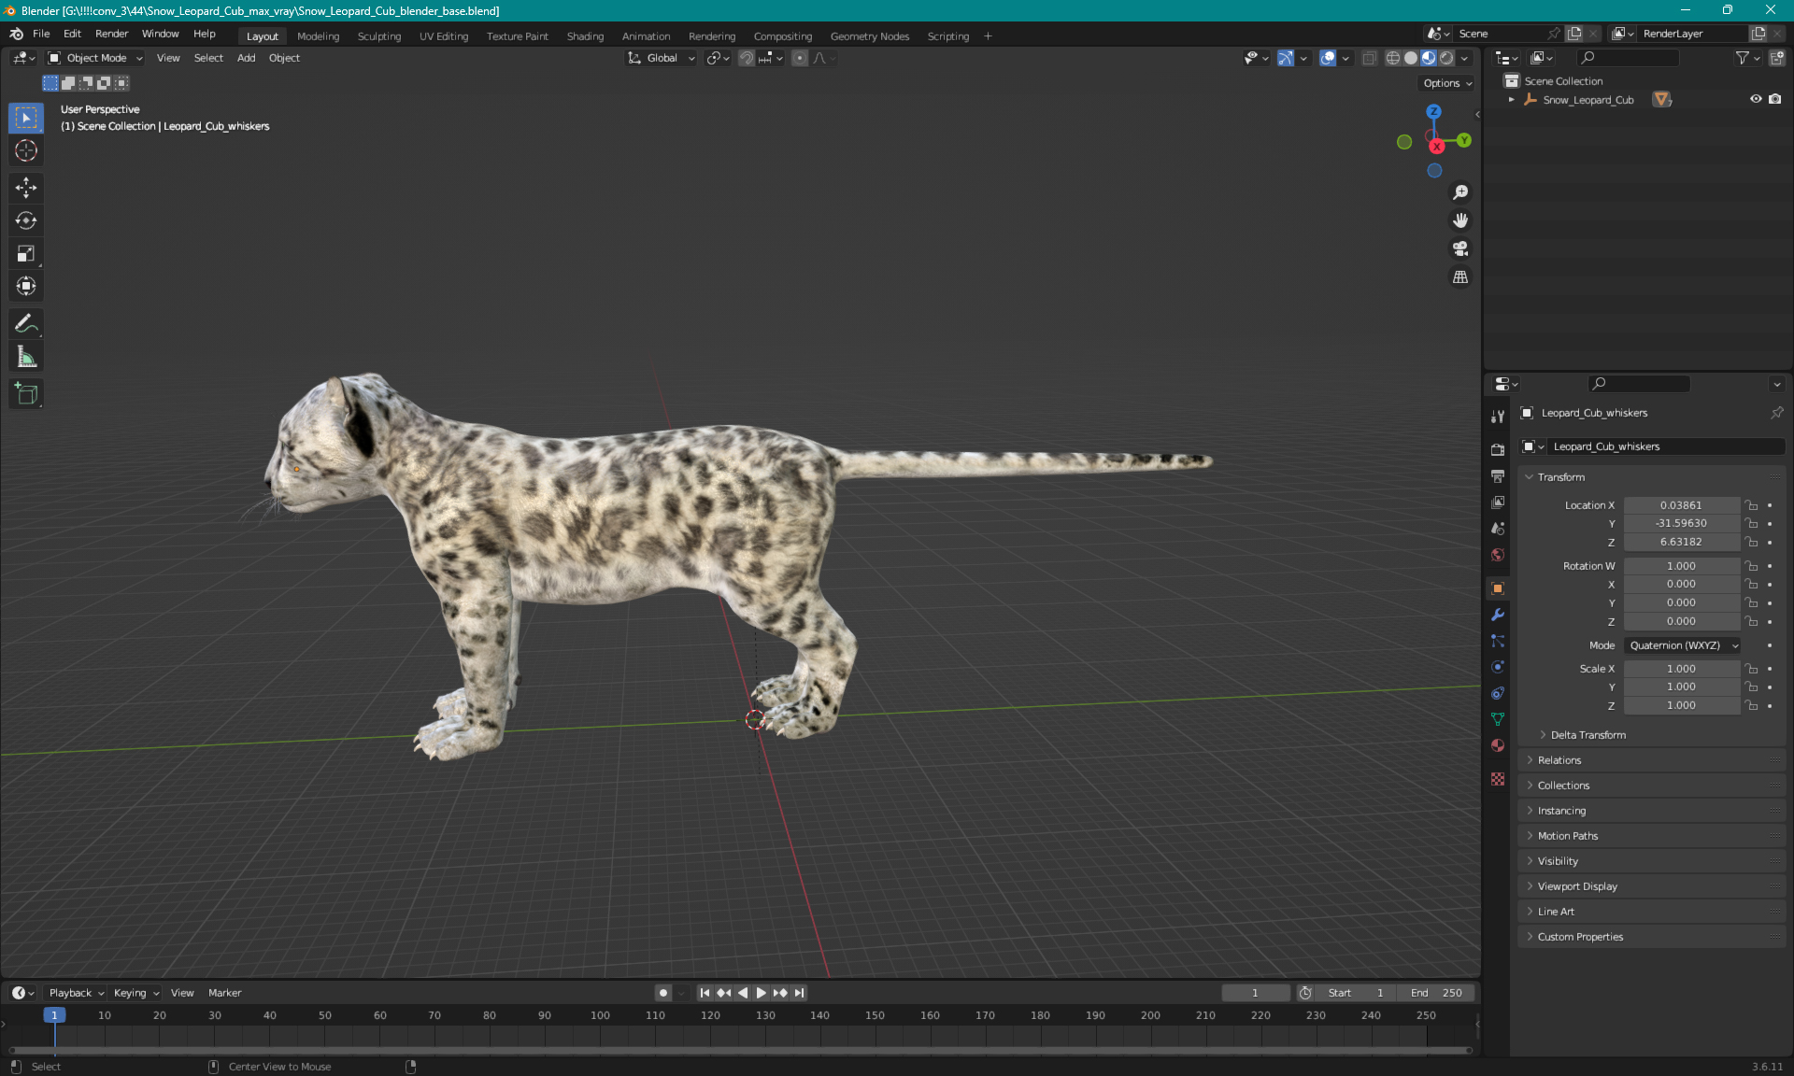Image resolution: width=1794 pixels, height=1076 pixels.
Task: Switch to the Shading workspace tab
Action: [x=585, y=36]
